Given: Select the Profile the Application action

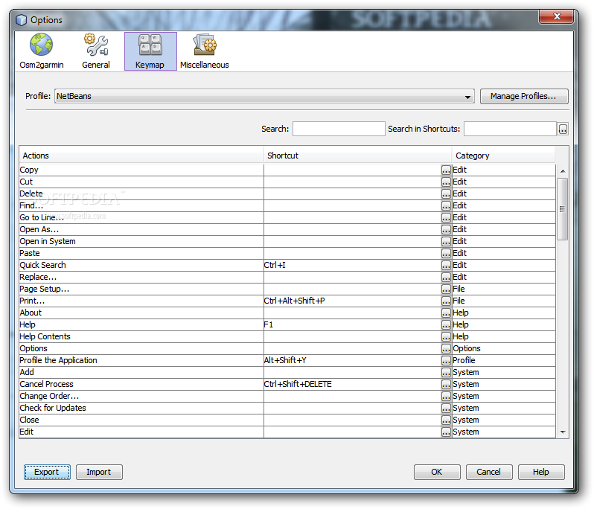Looking at the screenshot, I should pyautogui.click(x=141, y=360).
